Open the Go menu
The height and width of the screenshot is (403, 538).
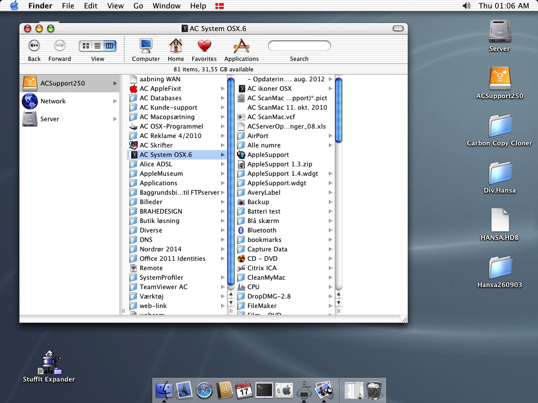138,6
